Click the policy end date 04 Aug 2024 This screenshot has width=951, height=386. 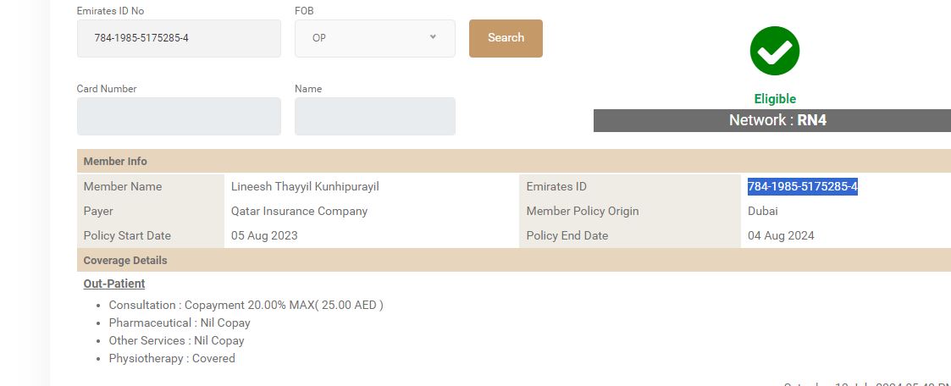781,235
